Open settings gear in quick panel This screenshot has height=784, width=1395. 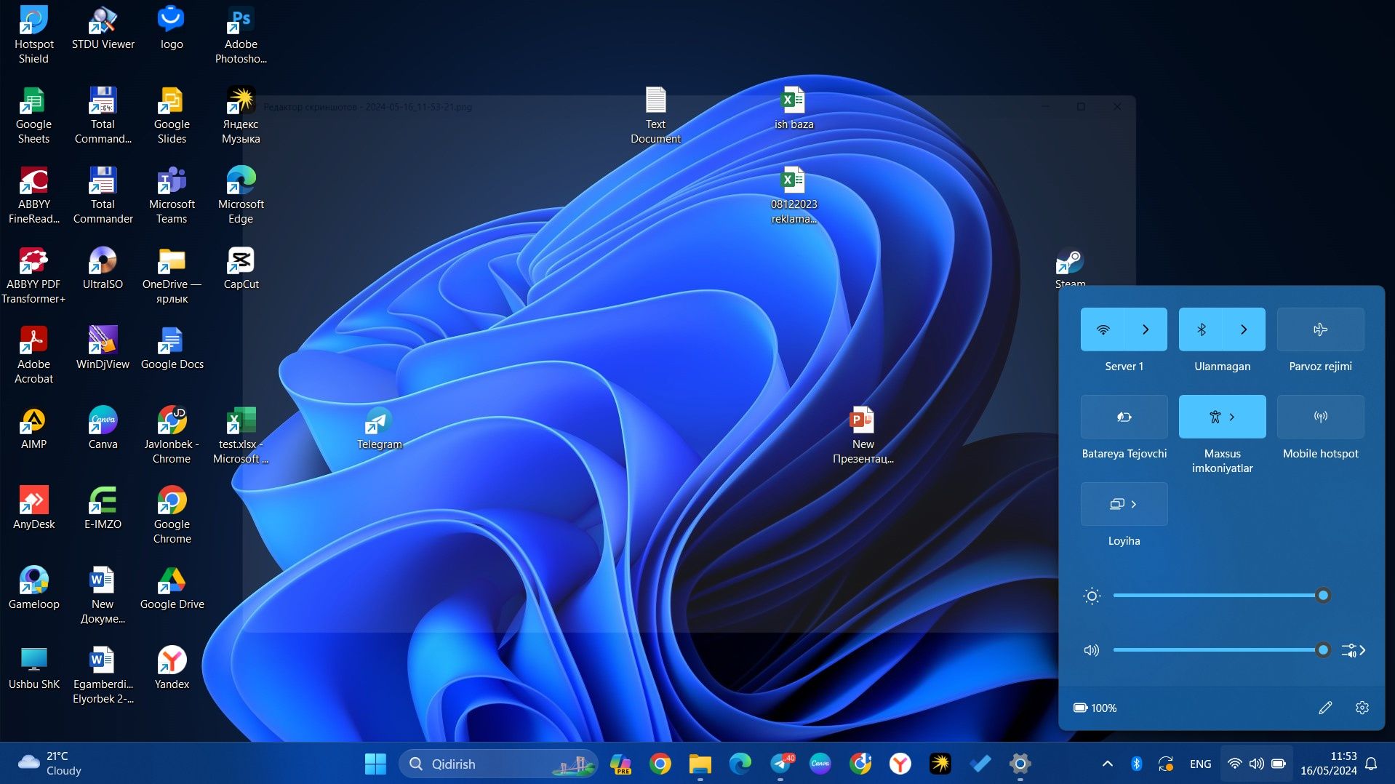coord(1362,708)
